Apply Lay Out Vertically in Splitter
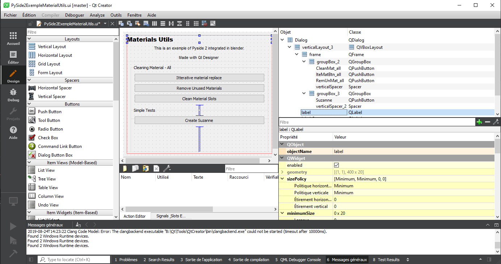 pos(180,24)
